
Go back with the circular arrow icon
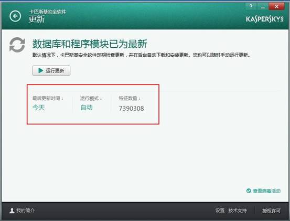point(15,16)
